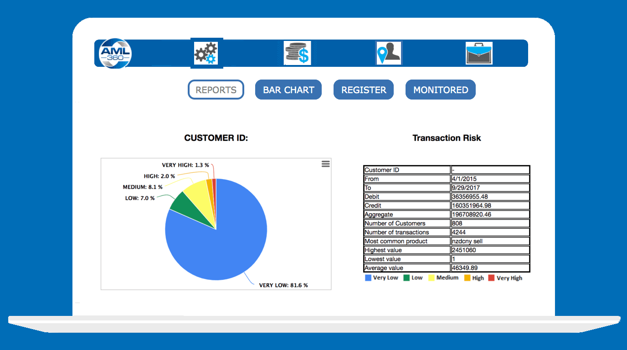The width and height of the screenshot is (627, 350).
Task: Select the Highest value cell 2451060
Action: tap(490, 250)
